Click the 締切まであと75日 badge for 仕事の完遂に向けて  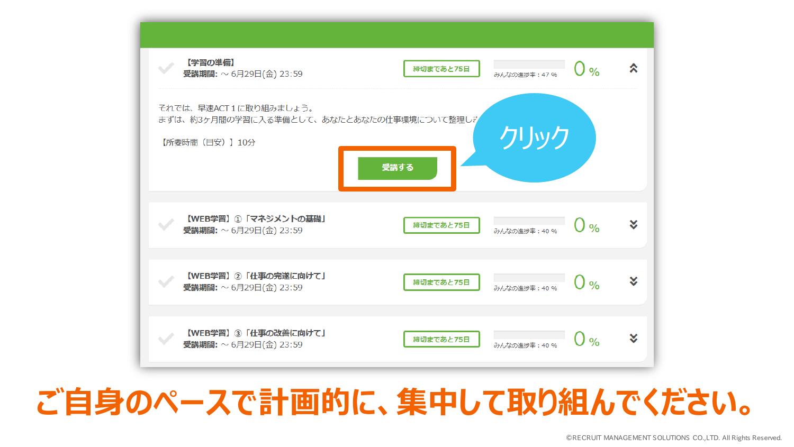coord(441,282)
